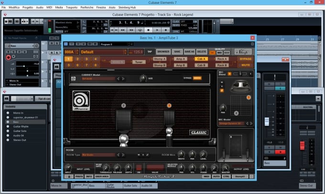Adjust the mic panel PAN knob
Screen dimensions: 325x194
point(223,108)
